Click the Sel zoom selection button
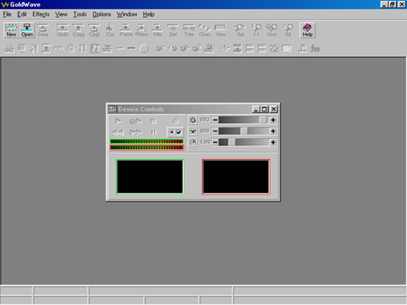This screenshot has width=407, height=305. click(x=240, y=30)
